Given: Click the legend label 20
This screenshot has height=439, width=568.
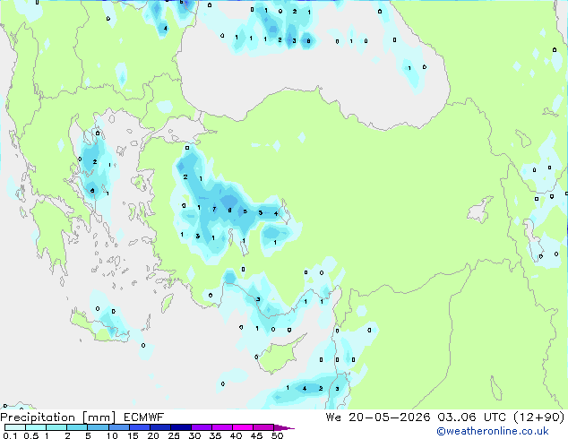Looking at the screenshot, I should [x=153, y=435].
